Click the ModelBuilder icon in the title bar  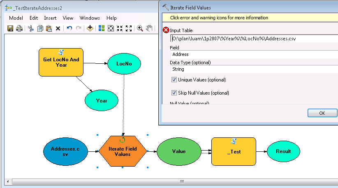pyautogui.click(x=8, y=8)
